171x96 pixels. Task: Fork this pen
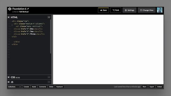[116, 10]
